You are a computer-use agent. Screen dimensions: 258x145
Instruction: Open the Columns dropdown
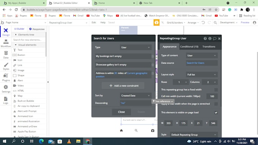pyautogui.click(x=209, y=82)
